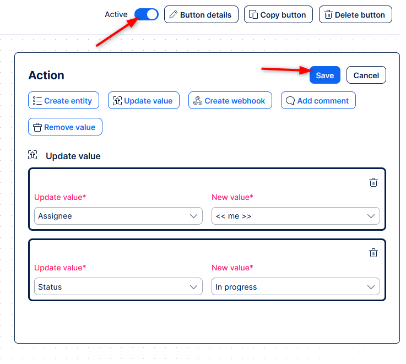The image size is (406, 364).
Task: Click the Update value section heading
Action: 73,156
